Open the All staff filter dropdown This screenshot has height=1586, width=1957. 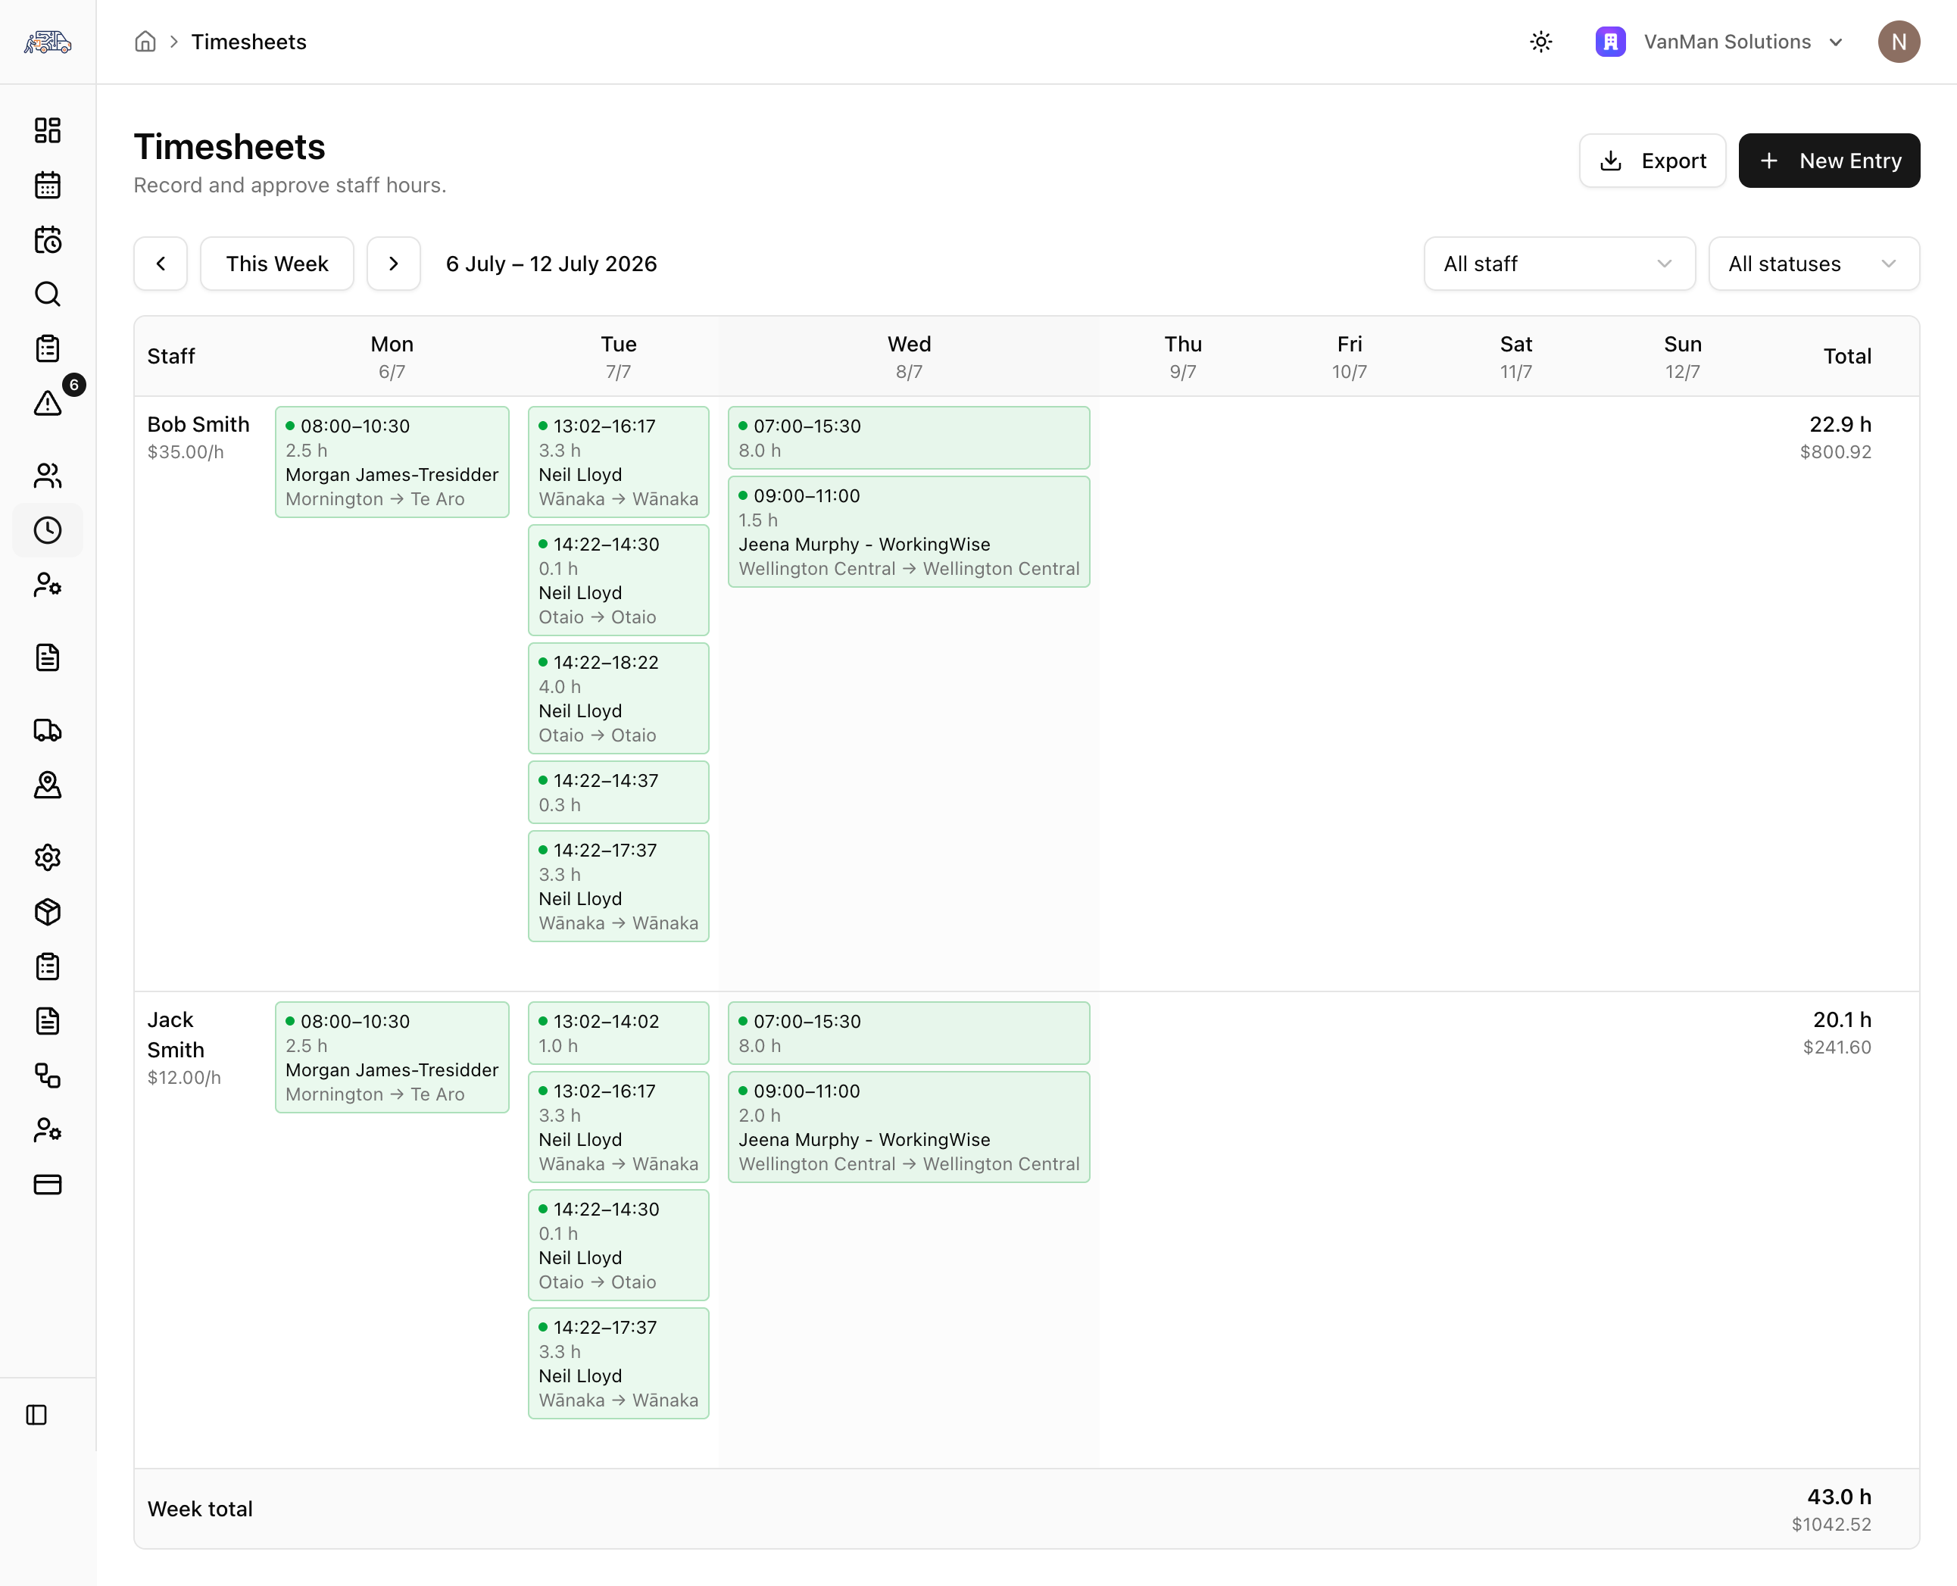(x=1559, y=264)
